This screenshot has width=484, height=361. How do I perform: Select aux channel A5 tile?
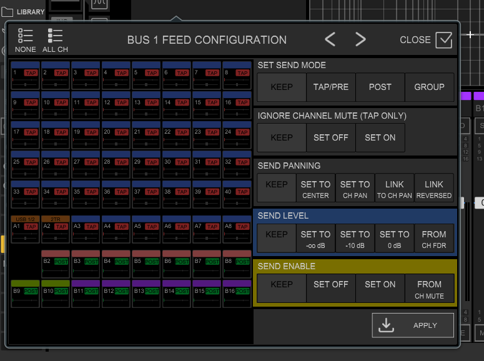click(146, 229)
